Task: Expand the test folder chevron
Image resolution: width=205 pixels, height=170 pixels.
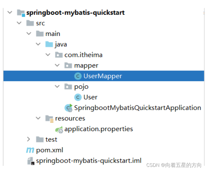Action: click(29, 139)
